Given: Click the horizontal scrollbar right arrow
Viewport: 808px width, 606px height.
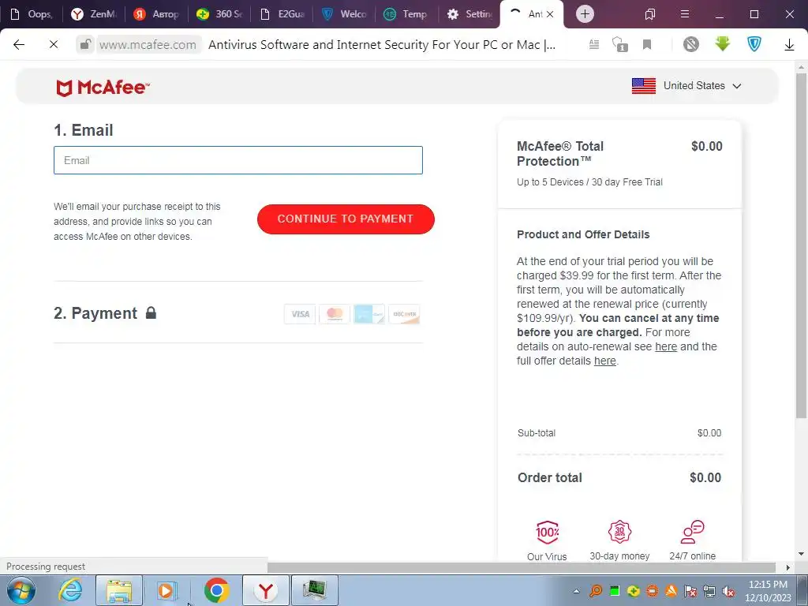Looking at the screenshot, I should (788, 567).
